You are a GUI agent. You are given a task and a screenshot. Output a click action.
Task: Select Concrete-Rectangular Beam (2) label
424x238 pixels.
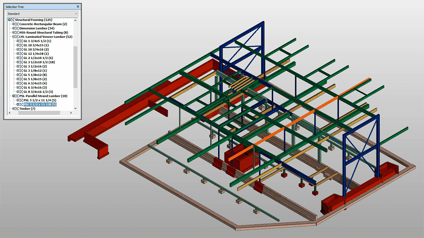(x=43, y=24)
